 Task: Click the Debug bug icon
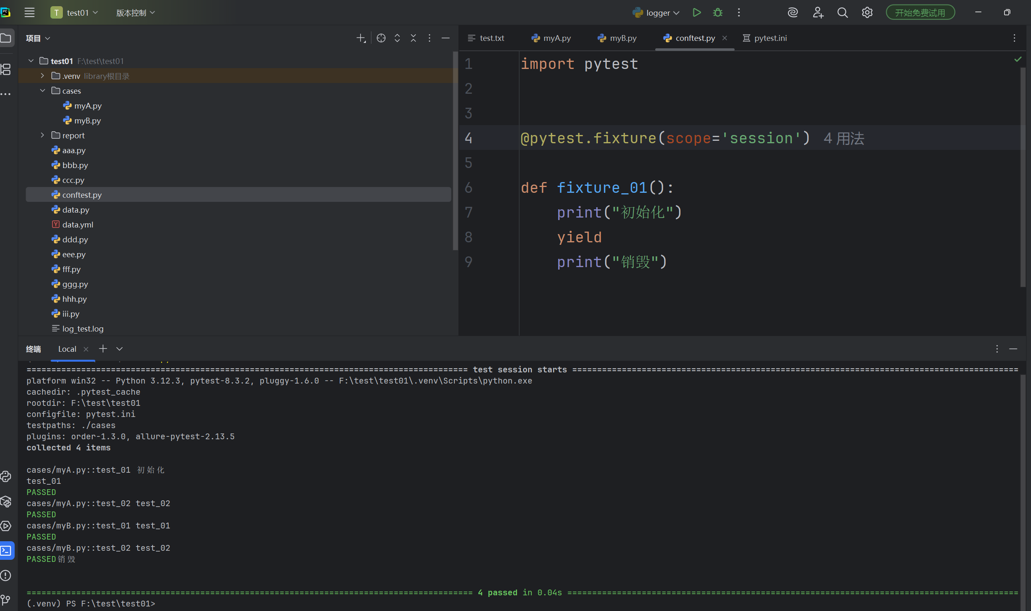[718, 12]
